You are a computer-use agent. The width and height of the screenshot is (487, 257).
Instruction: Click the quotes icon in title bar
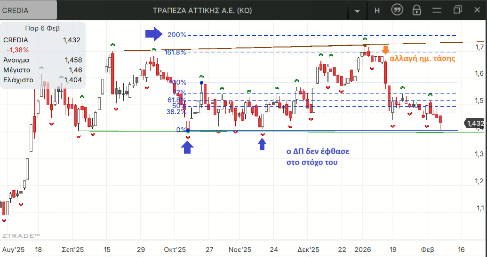(397, 10)
